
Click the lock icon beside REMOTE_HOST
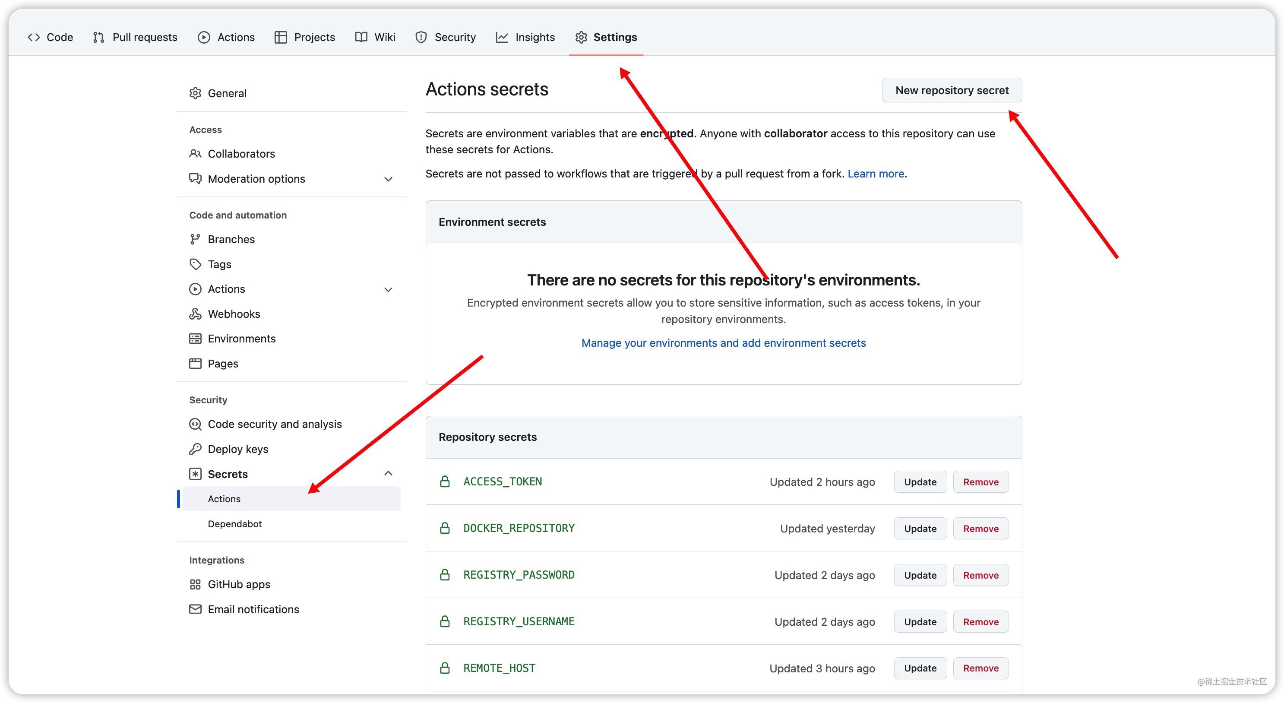click(445, 668)
